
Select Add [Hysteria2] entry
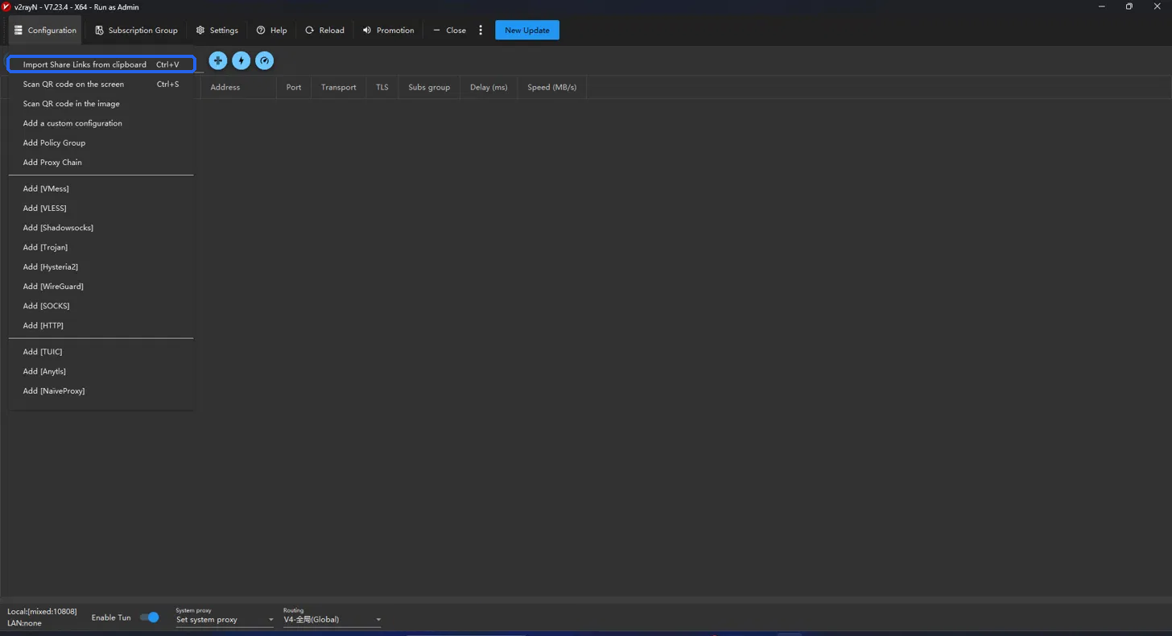101,266
